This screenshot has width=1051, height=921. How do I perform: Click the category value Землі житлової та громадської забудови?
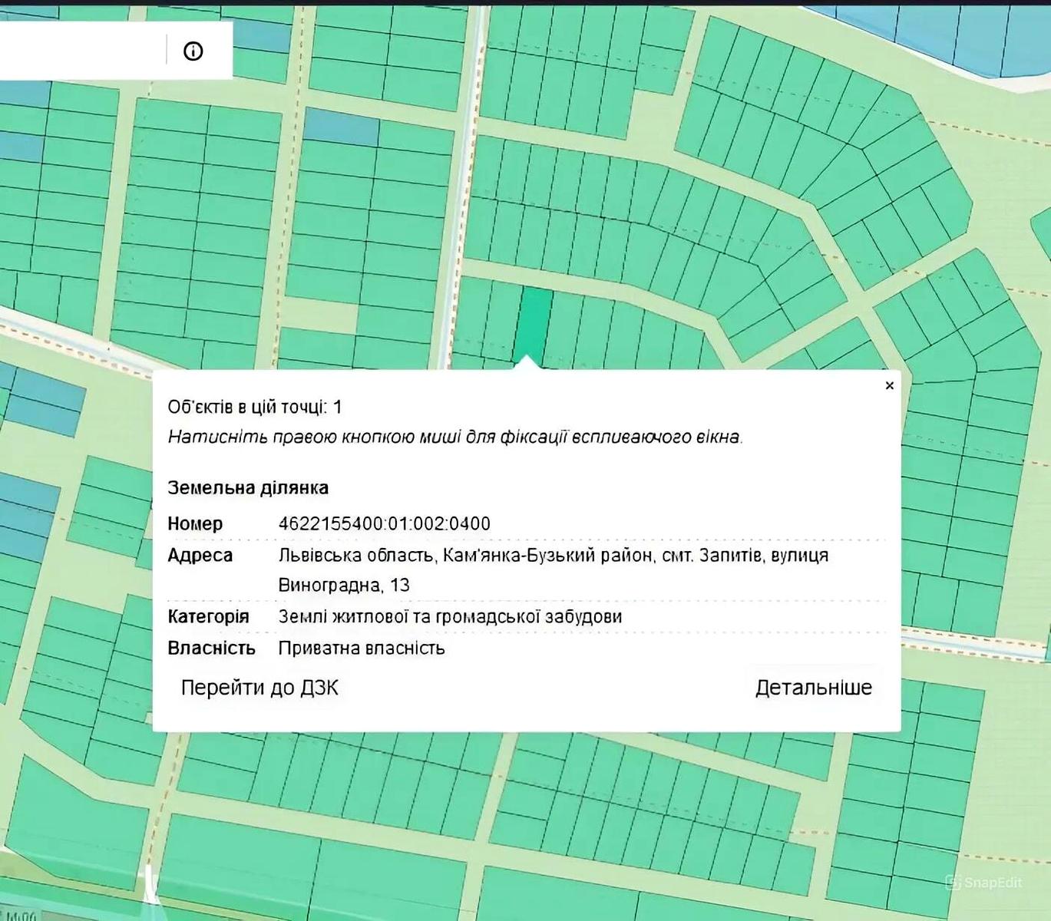[450, 616]
